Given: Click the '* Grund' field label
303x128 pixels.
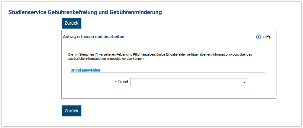Looking at the screenshot, I should click(121, 82).
